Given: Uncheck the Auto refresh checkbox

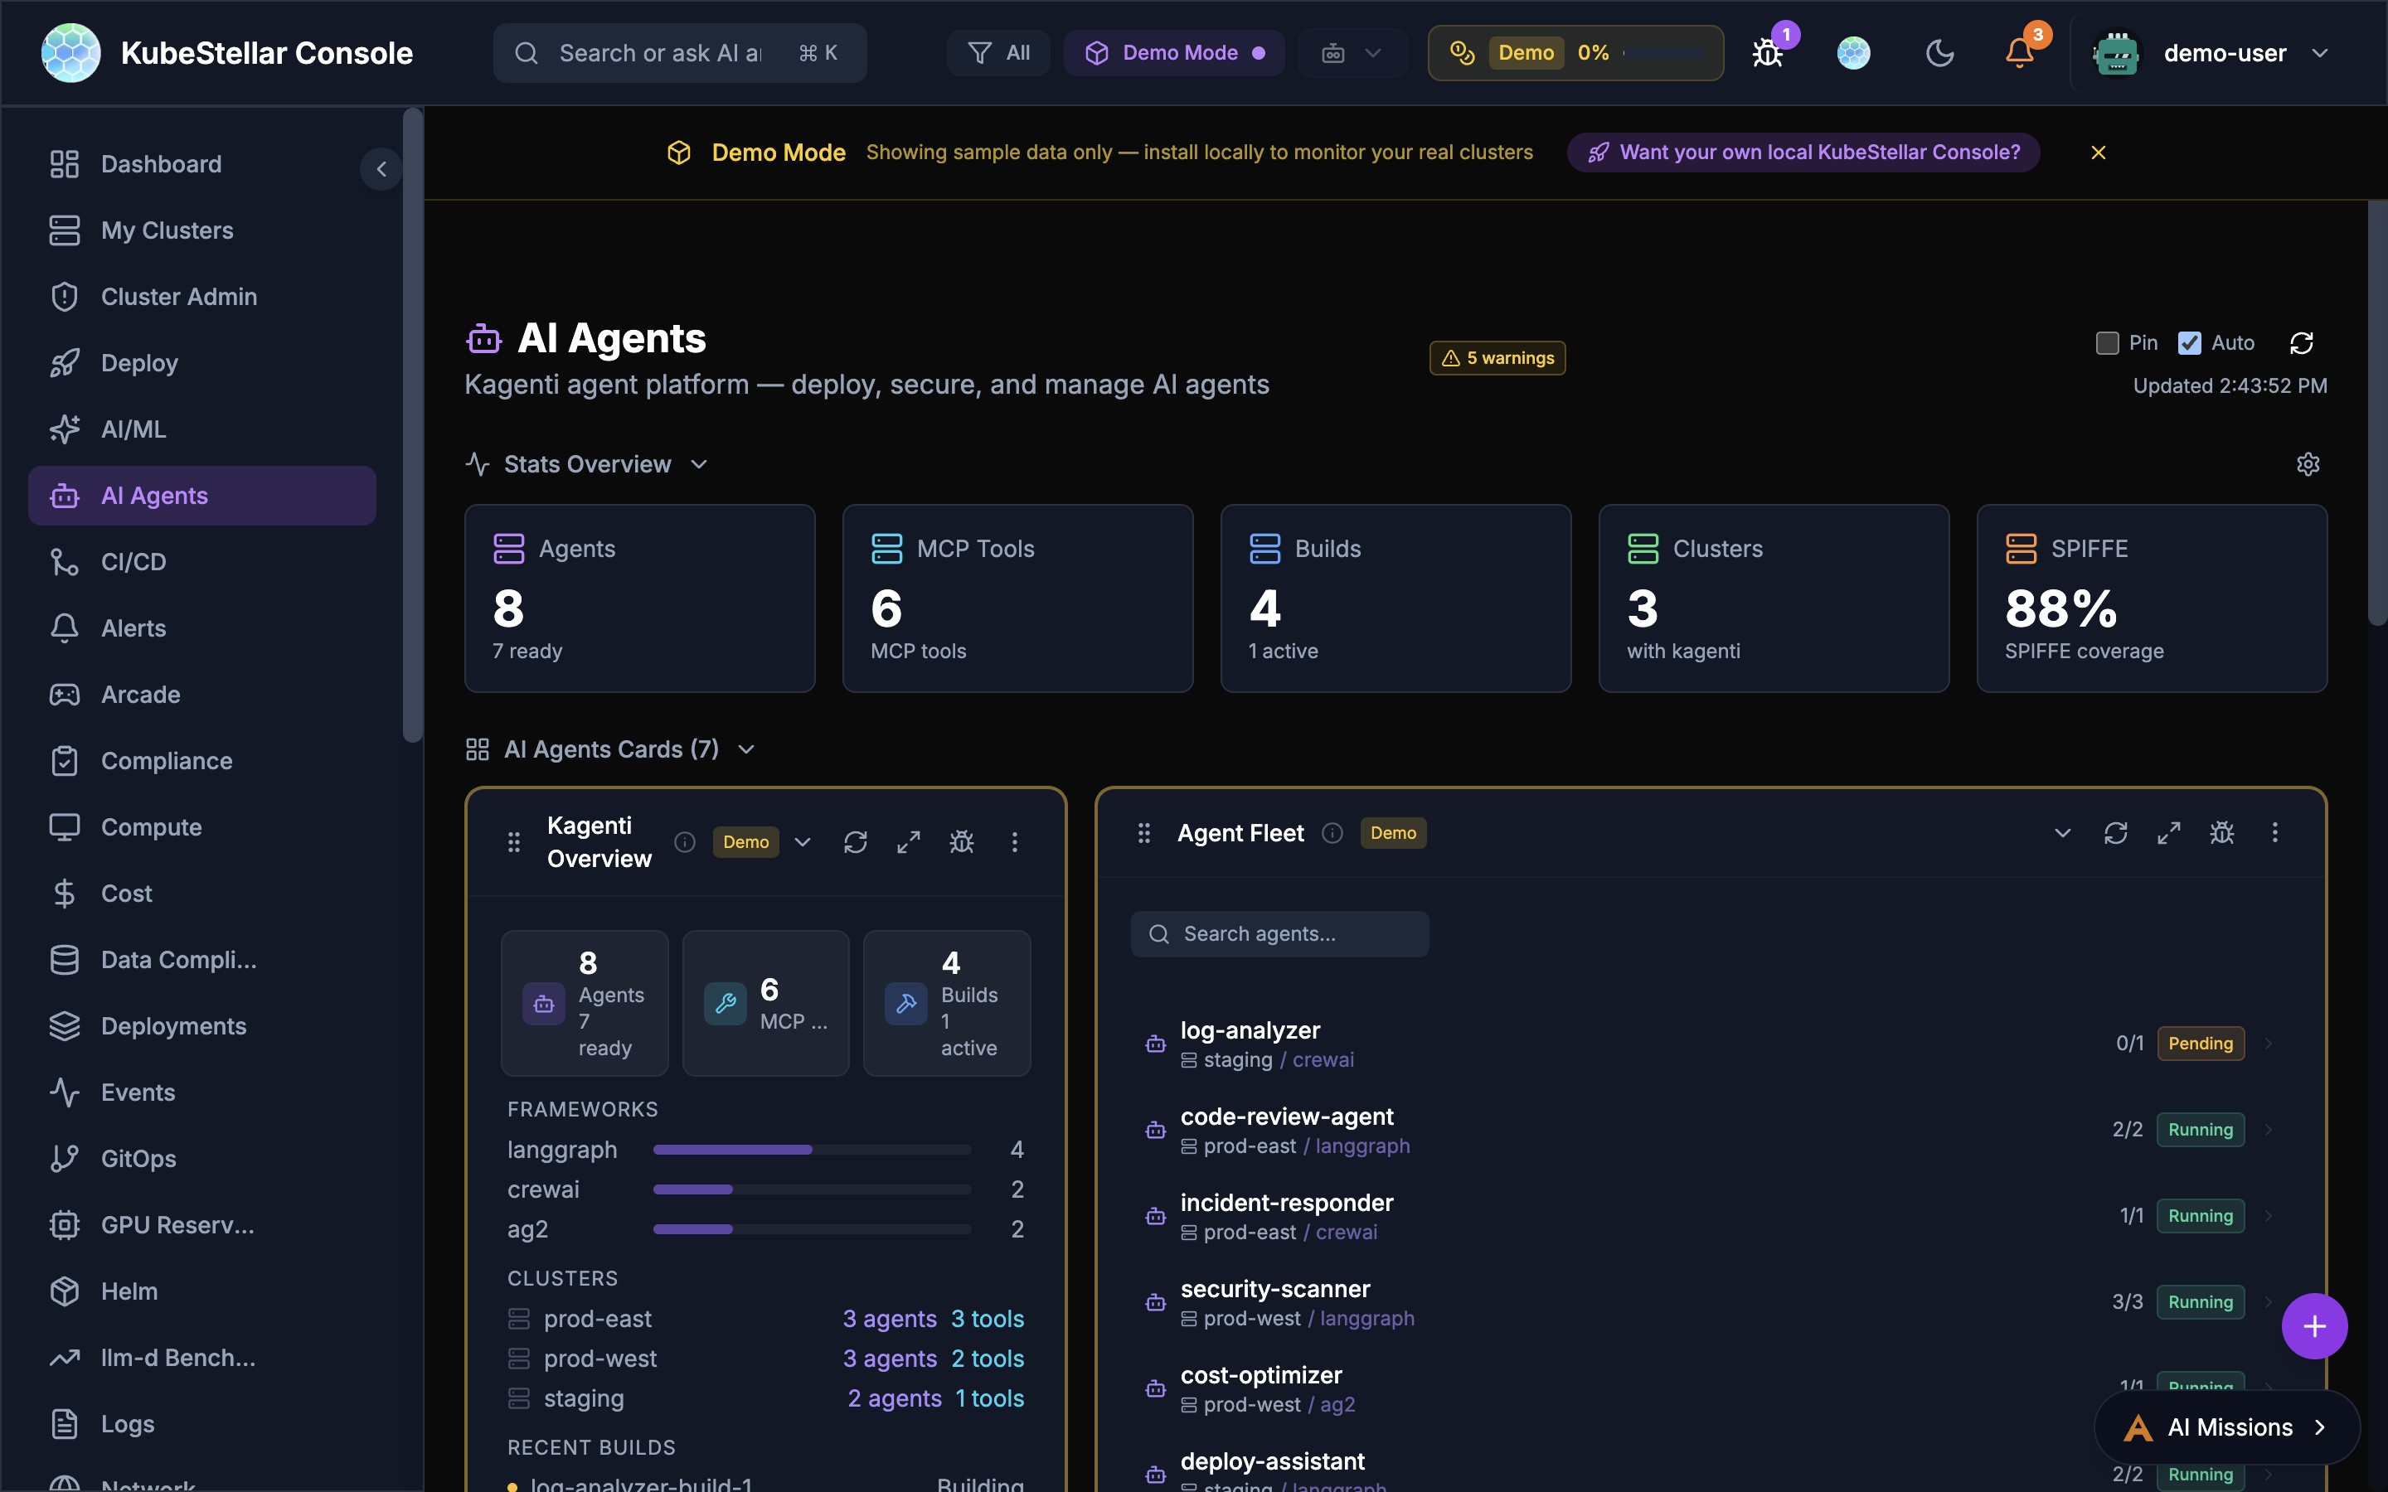Looking at the screenshot, I should (2191, 342).
